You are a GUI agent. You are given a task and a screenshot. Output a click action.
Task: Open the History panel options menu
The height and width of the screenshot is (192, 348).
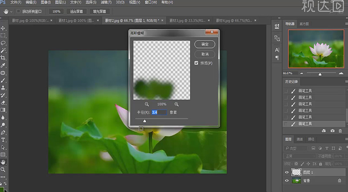click(346, 81)
